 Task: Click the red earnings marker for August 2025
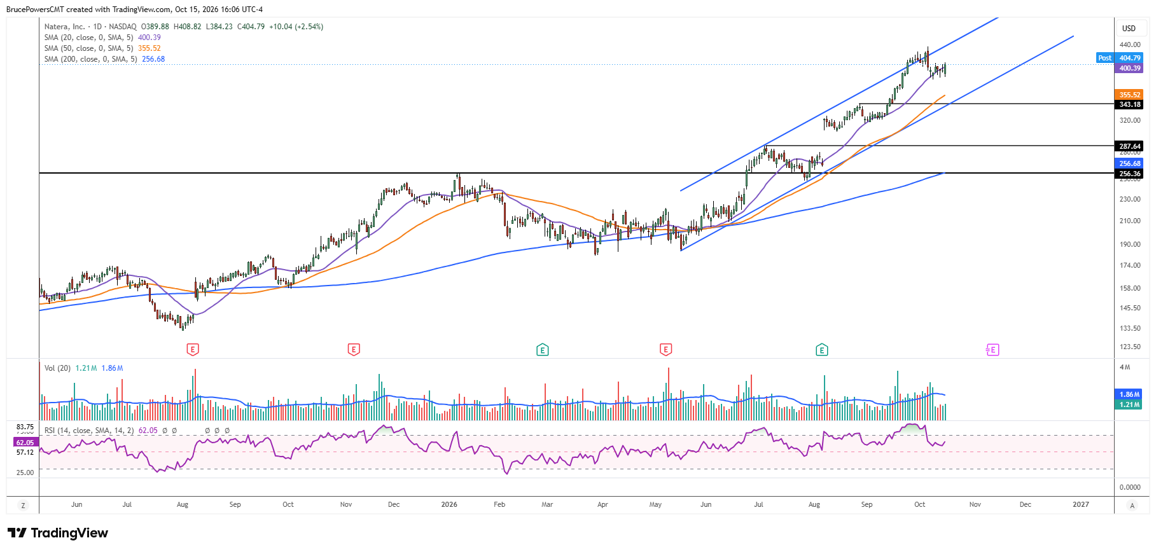[x=193, y=349]
